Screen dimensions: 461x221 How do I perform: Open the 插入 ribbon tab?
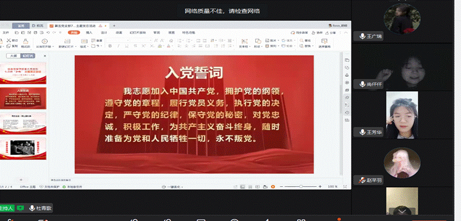(89, 33)
